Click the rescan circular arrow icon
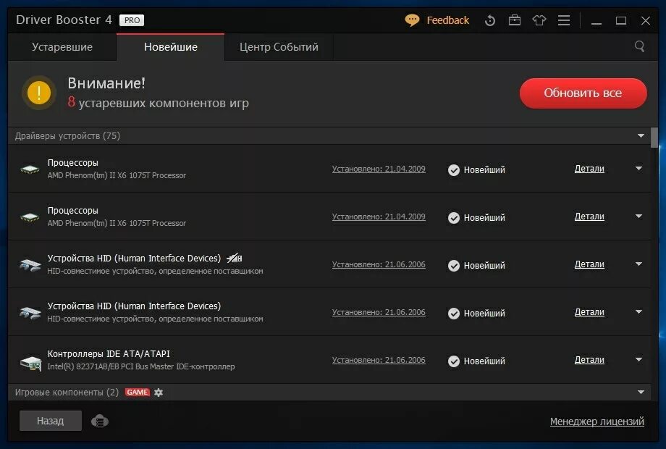Viewport: 666px width, 449px height. [490, 21]
